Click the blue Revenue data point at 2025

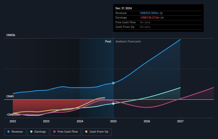point(113,83)
